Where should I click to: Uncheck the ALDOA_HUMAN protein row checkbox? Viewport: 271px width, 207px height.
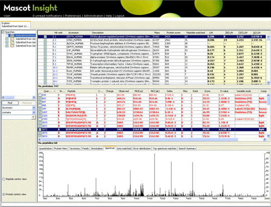click(x=45, y=44)
